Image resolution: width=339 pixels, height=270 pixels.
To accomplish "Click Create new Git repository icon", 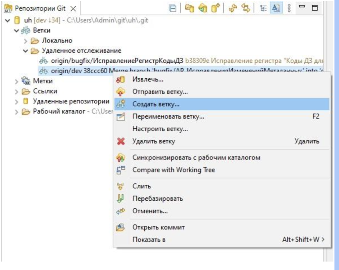I will coord(216,8).
